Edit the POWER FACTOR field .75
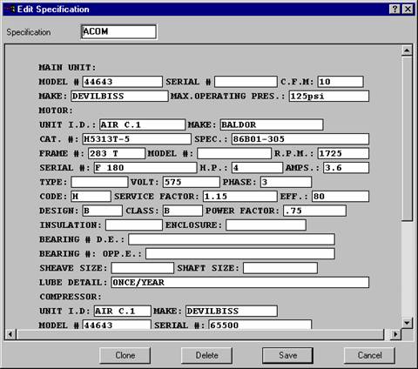The height and width of the screenshot is (369, 418). click(314, 211)
